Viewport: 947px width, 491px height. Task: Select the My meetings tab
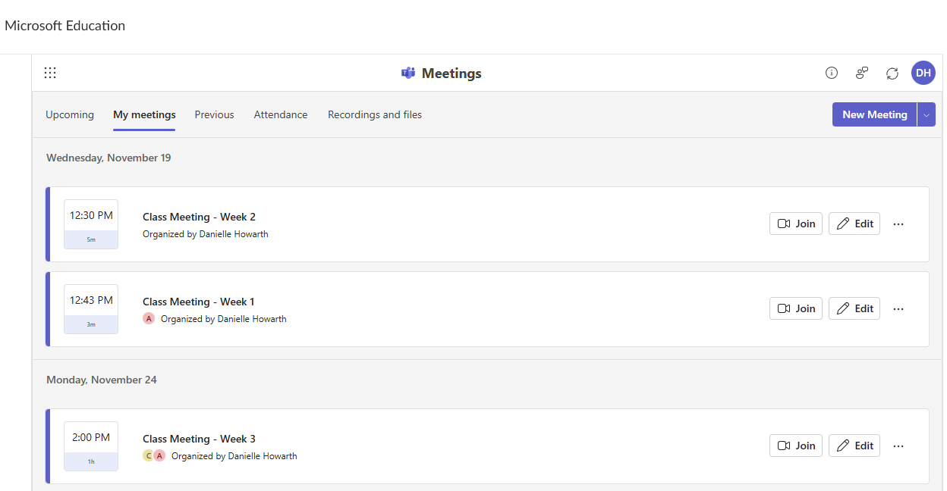click(144, 115)
